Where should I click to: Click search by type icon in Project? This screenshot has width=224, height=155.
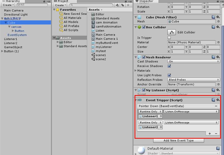(117, 5)
